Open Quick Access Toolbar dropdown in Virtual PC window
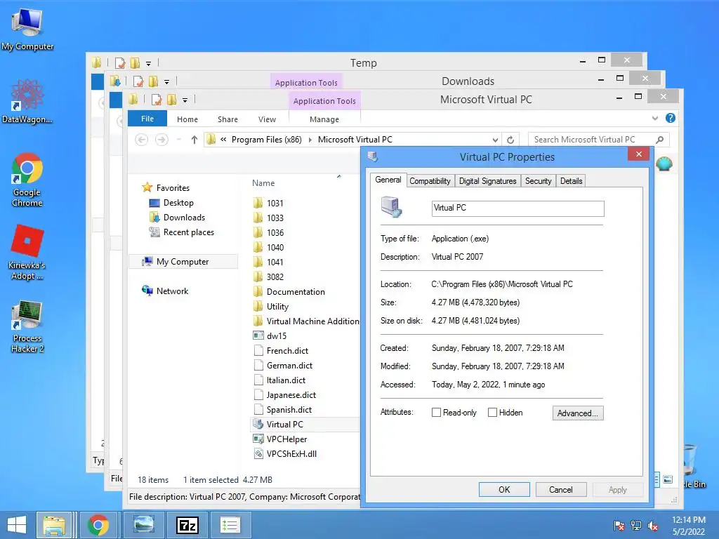This screenshot has width=719, height=539. (x=185, y=100)
